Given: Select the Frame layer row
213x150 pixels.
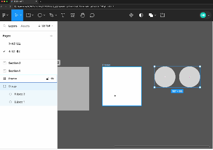Looking at the screenshot, I should coord(29,79).
